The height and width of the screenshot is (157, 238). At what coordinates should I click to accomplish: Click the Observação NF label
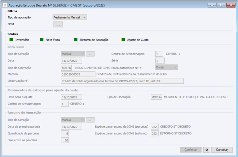click(x=18, y=81)
